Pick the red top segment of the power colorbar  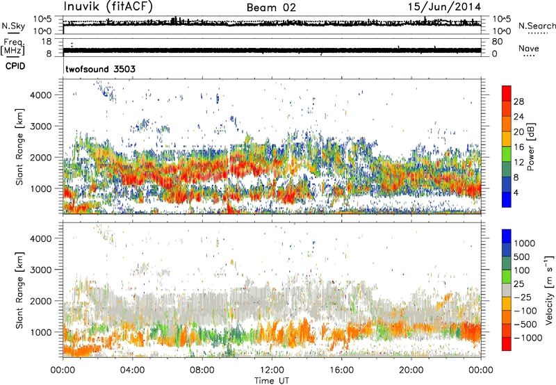(507, 93)
